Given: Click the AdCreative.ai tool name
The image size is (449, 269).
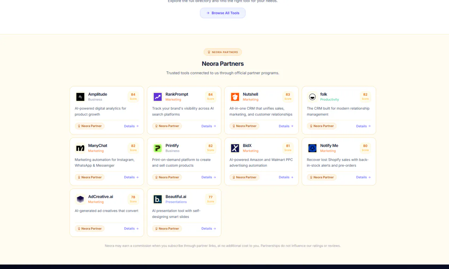Looking at the screenshot, I should click(x=101, y=197).
